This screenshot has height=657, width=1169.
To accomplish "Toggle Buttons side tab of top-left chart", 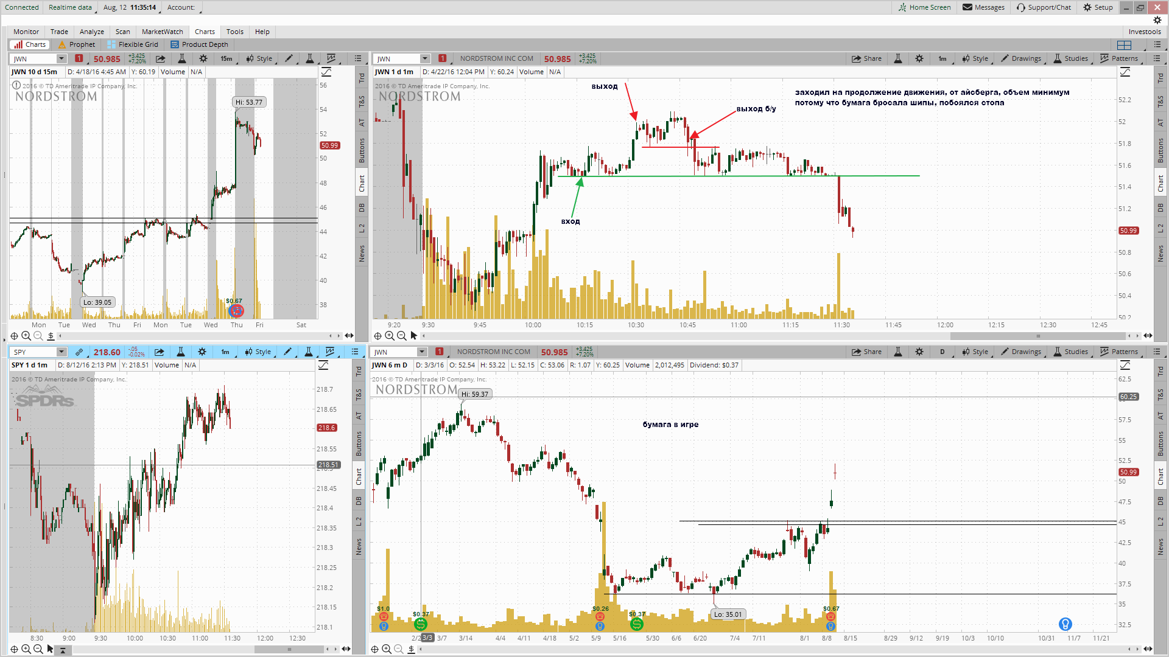I will click(362, 150).
